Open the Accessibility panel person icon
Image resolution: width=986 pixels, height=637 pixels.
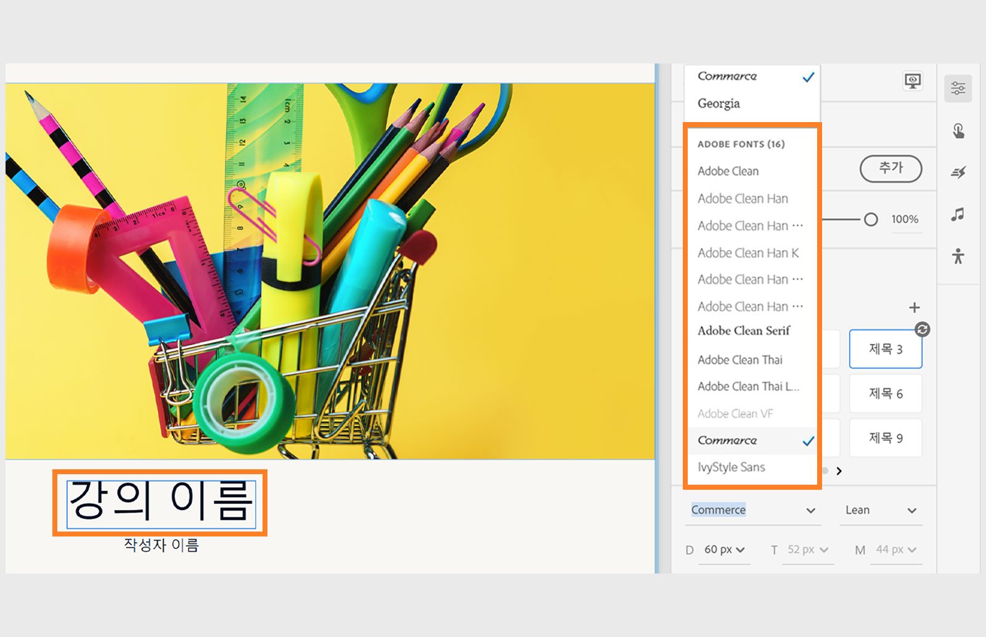click(x=958, y=256)
